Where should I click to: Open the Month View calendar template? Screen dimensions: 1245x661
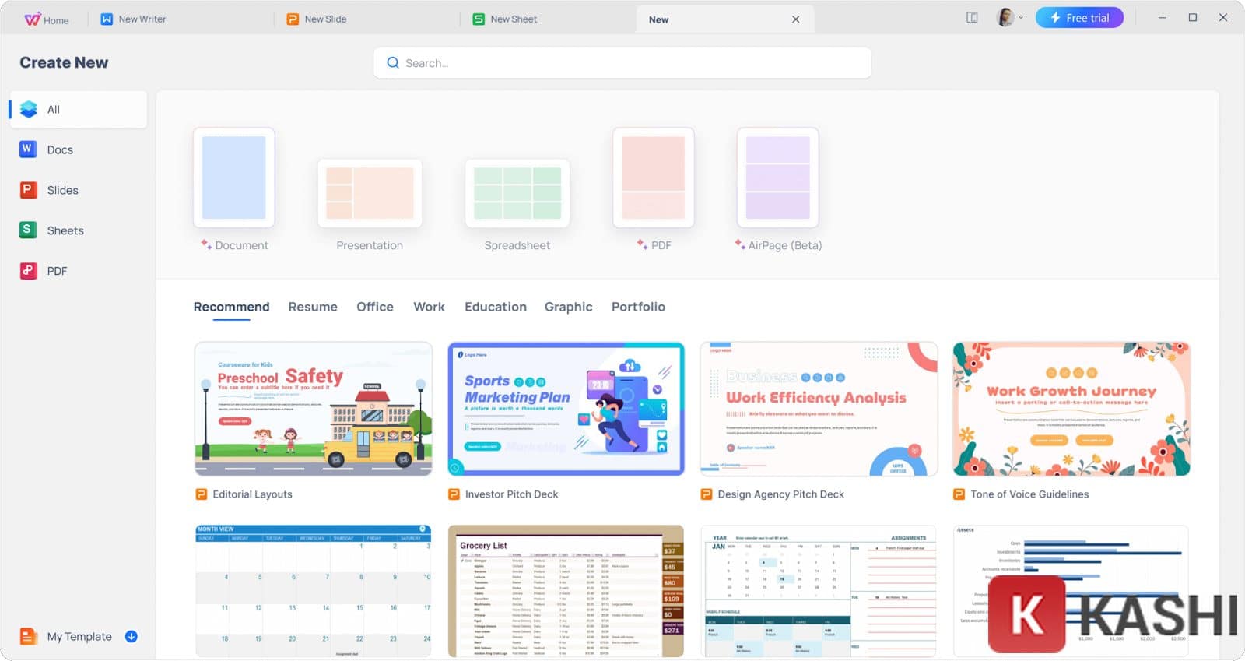(x=314, y=591)
